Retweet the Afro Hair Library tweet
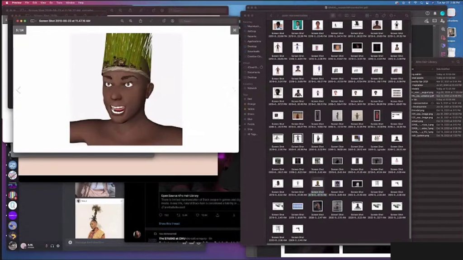463x260 pixels. [x=178, y=215]
